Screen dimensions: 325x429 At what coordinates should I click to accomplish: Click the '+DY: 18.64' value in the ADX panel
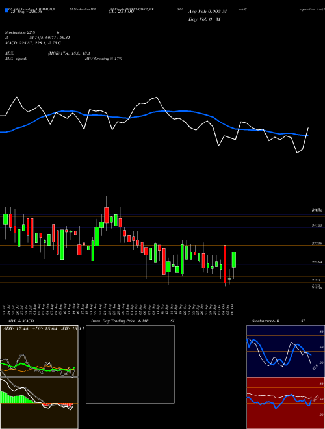(45, 329)
